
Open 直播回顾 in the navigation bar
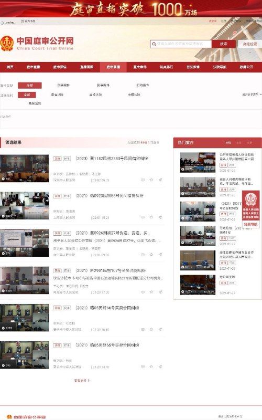(86, 67)
